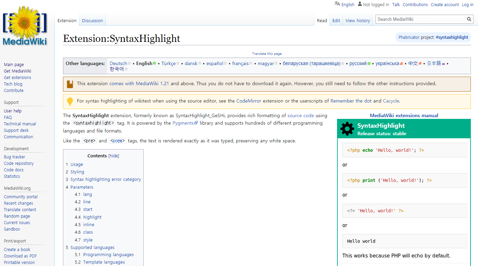The height and width of the screenshot is (266, 478).
Task: Click the status icon after Türkçe
Action: click(x=178, y=63)
